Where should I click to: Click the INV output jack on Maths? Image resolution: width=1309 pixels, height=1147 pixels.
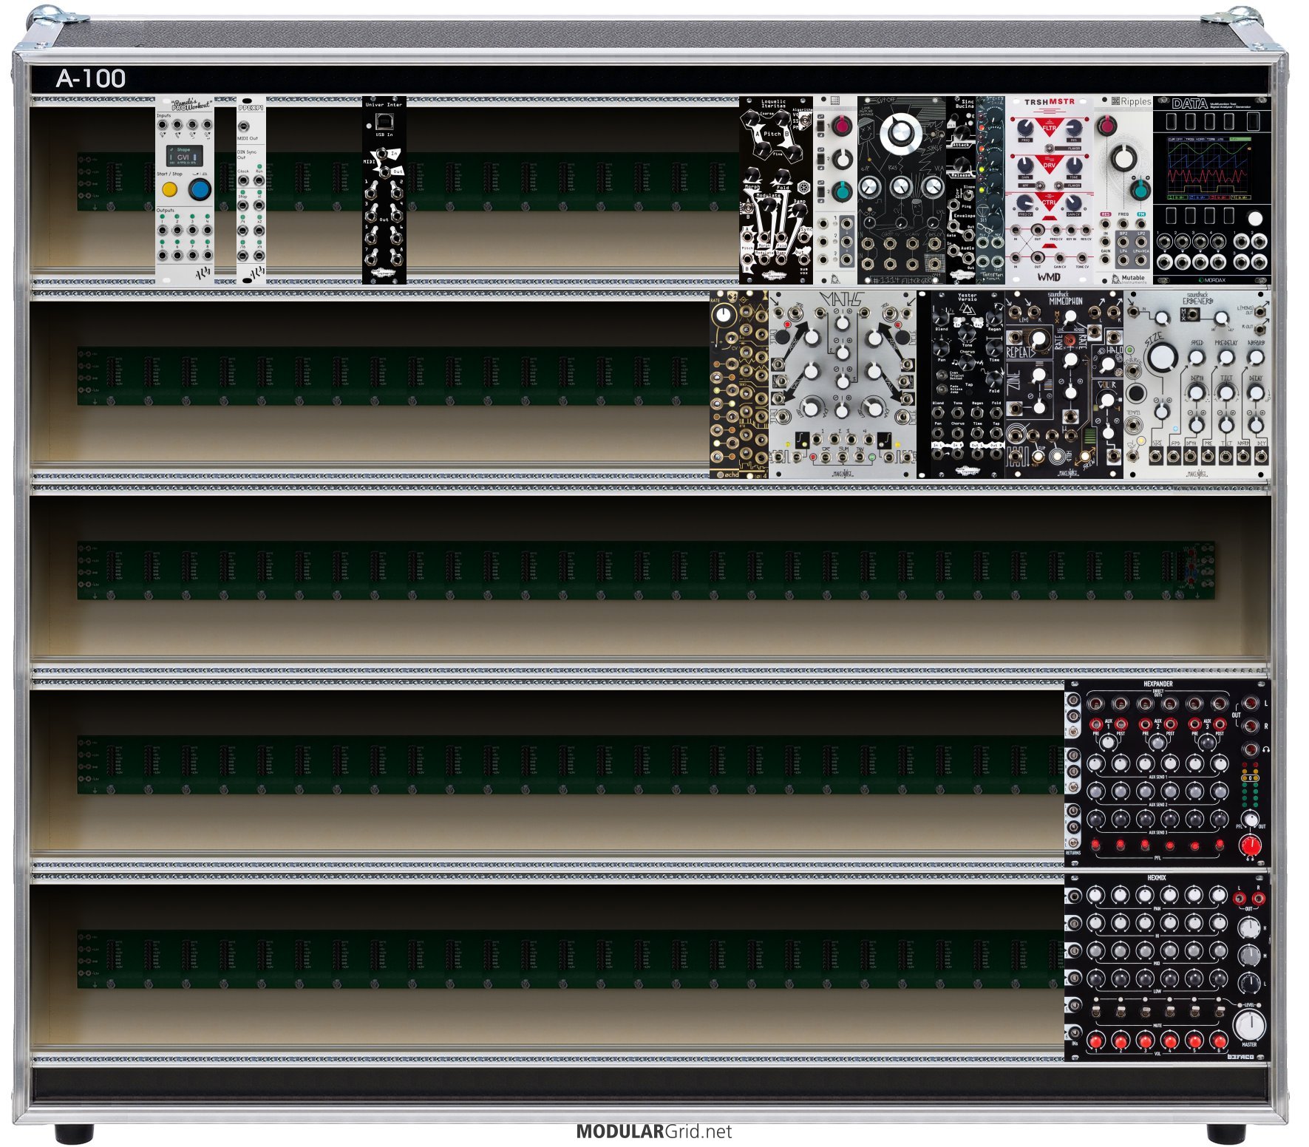click(860, 457)
